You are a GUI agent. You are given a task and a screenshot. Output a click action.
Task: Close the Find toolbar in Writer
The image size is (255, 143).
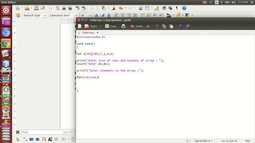click(x=18, y=132)
